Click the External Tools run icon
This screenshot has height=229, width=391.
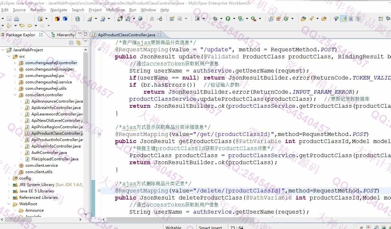point(253,19)
